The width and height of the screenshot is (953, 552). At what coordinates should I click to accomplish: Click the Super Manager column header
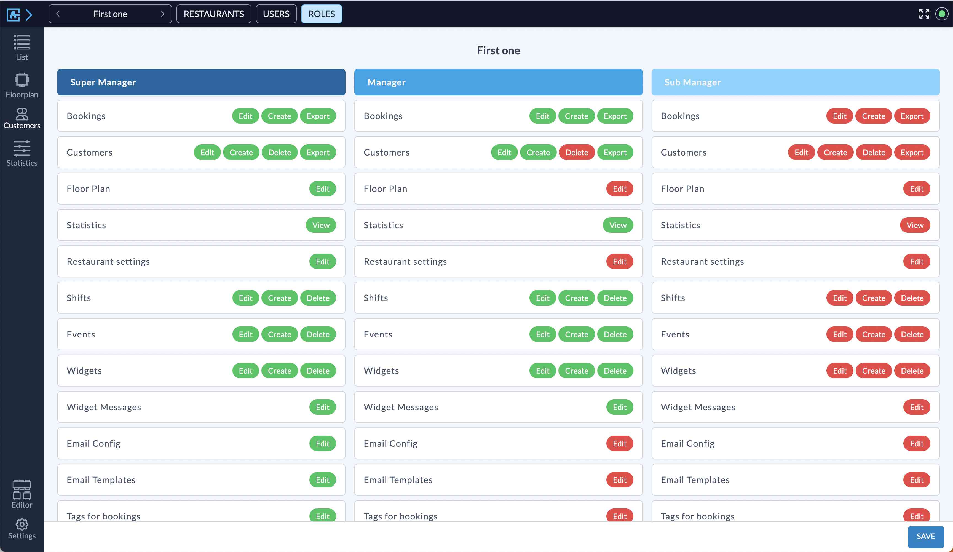point(201,82)
